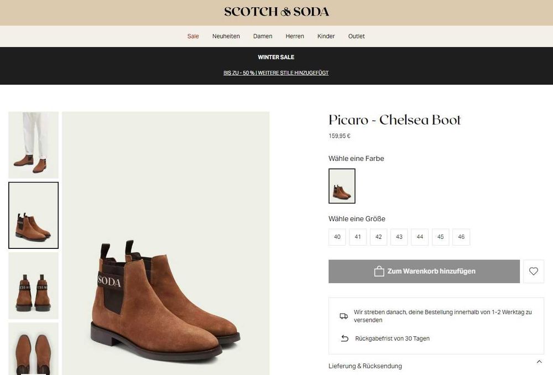
Task: Open the Lieferung & Rücksendung section
Action: [366, 366]
